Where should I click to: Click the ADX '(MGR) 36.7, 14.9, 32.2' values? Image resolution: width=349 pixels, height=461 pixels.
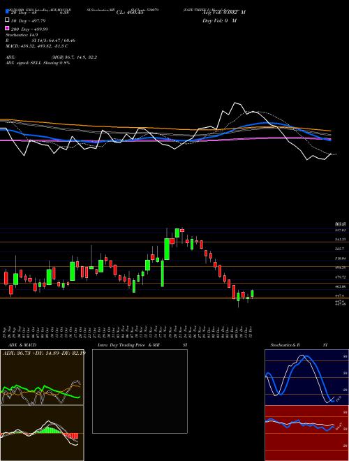[74, 57]
